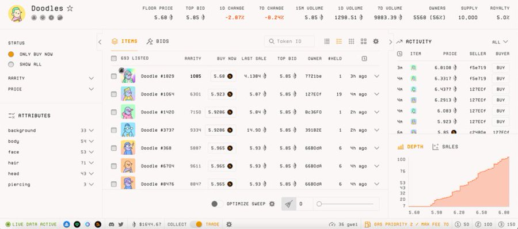Switch to small grid view
The image size is (518, 229).
[x=352, y=41]
